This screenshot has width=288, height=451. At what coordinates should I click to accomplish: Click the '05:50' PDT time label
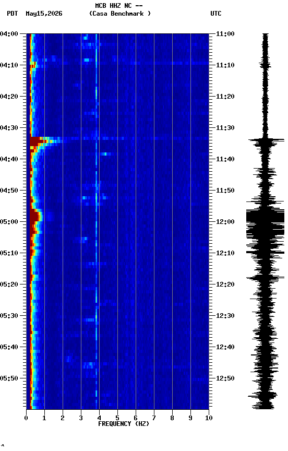click(x=9, y=378)
